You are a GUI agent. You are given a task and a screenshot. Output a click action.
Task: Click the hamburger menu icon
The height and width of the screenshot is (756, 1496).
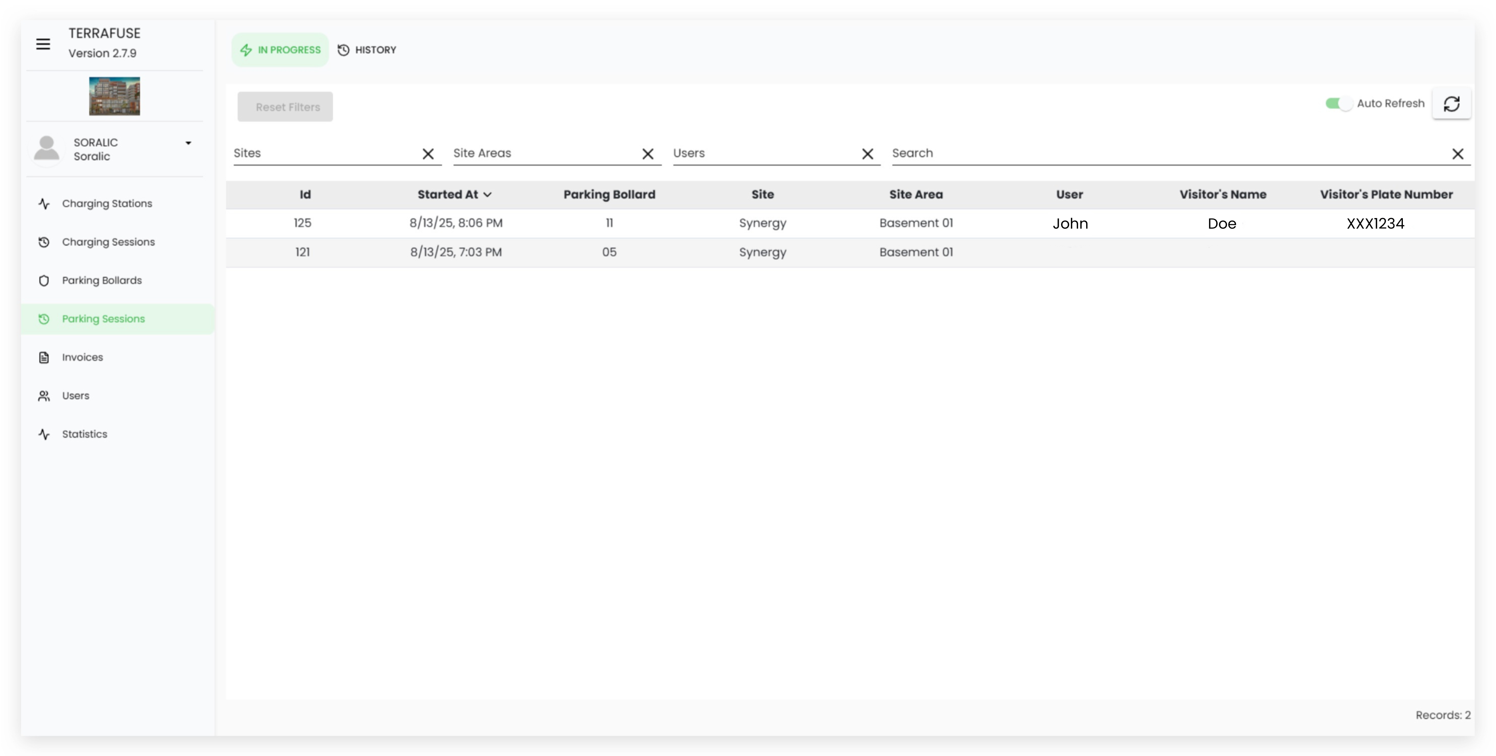coord(43,44)
